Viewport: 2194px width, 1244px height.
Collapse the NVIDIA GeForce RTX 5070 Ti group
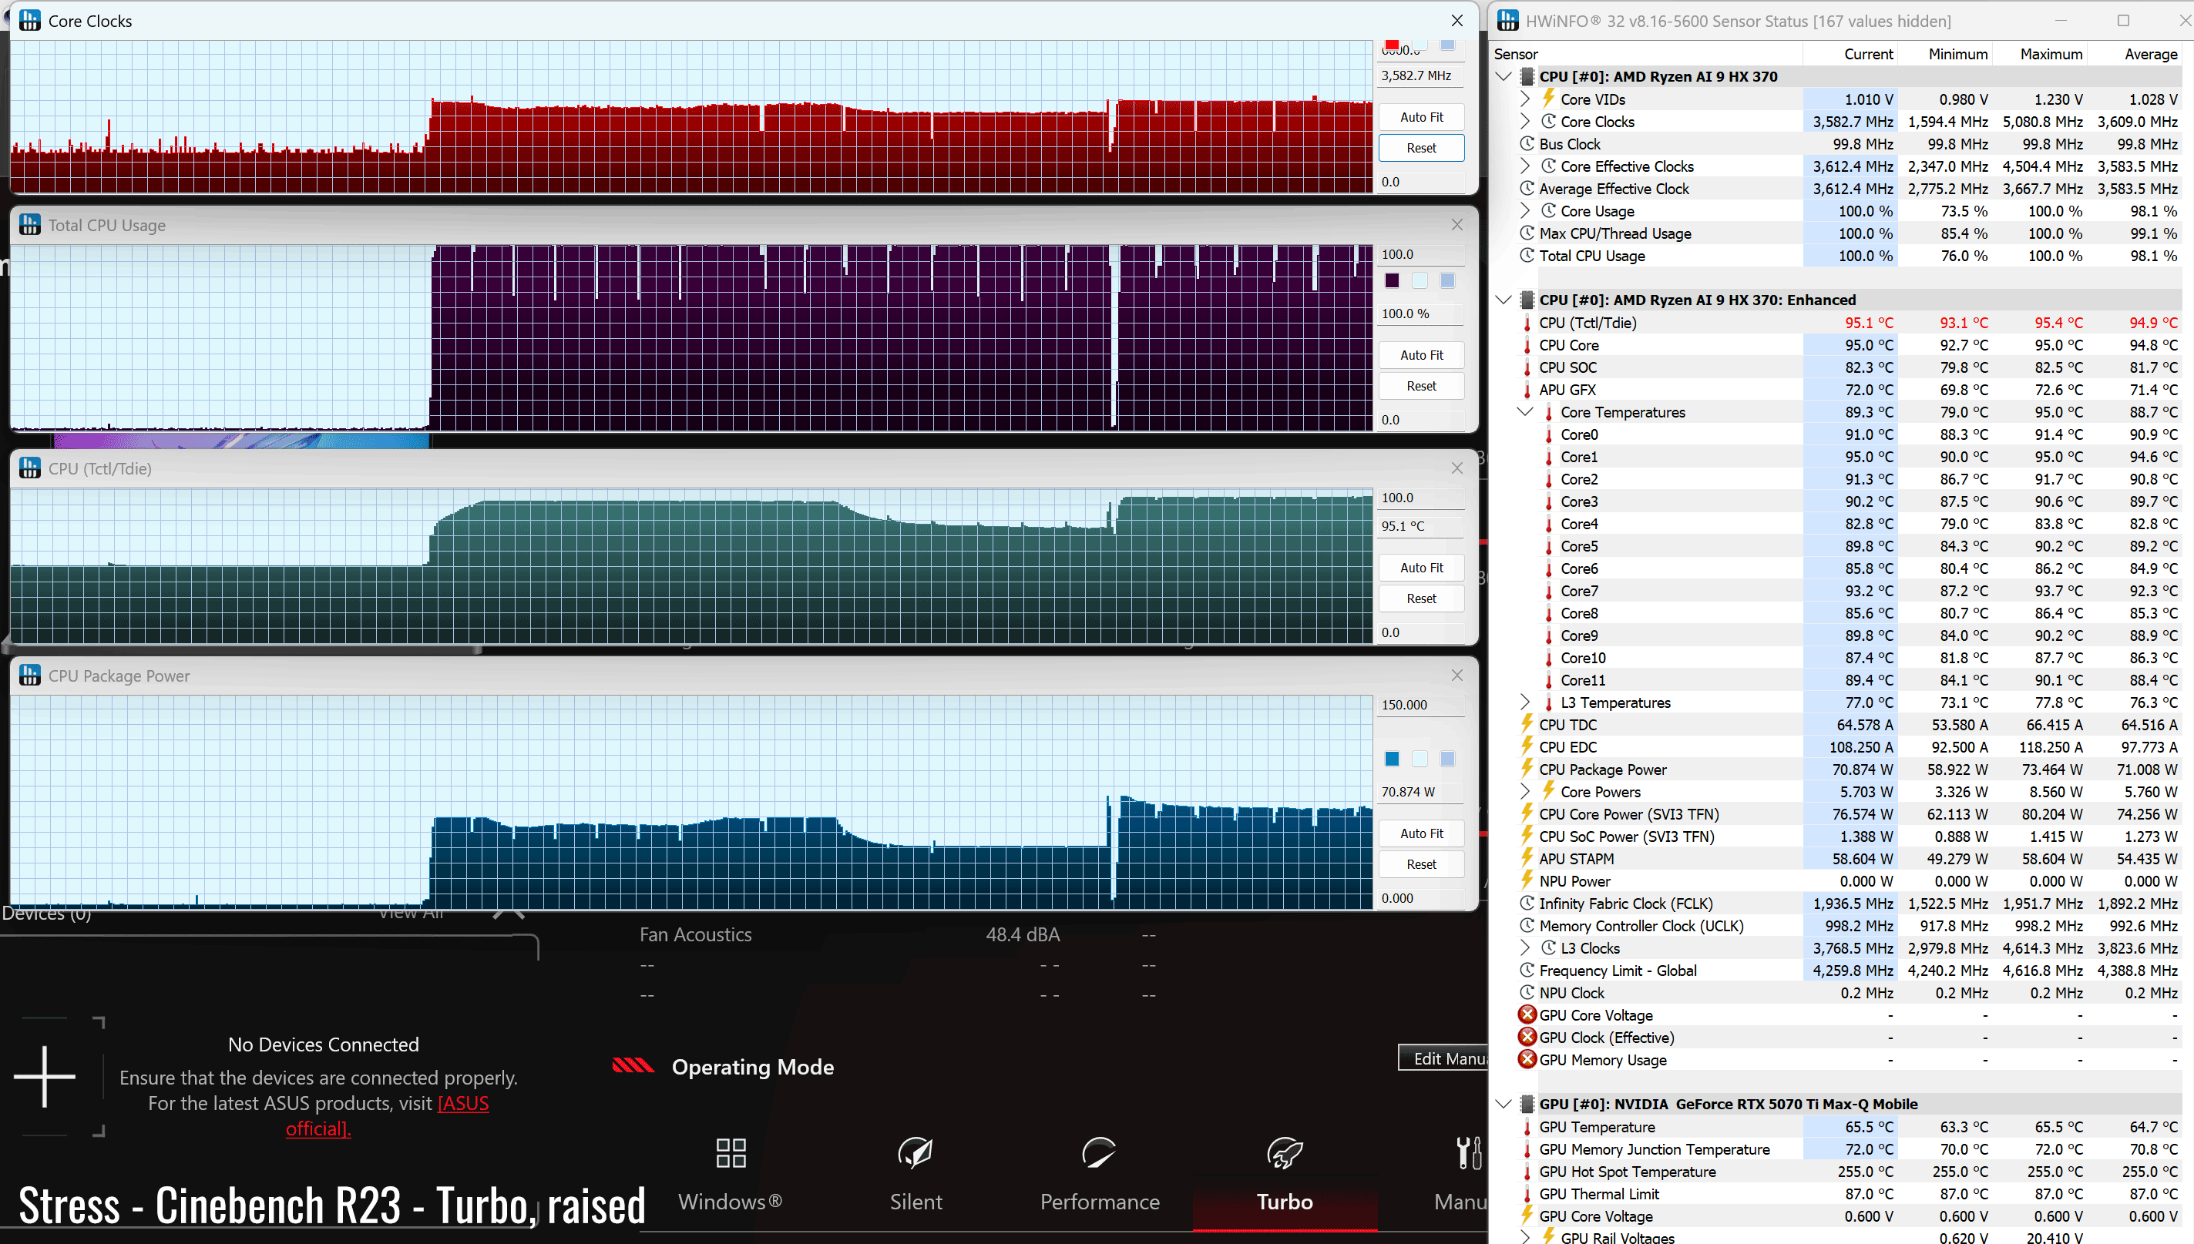pos(1504,1104)
